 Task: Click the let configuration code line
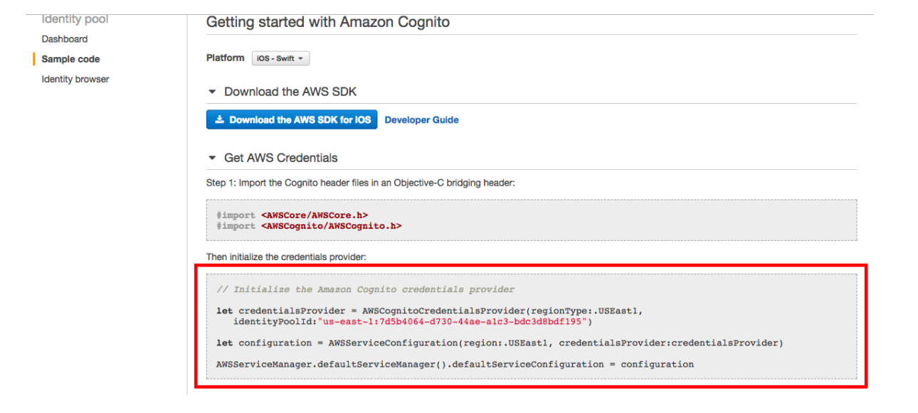500,343
